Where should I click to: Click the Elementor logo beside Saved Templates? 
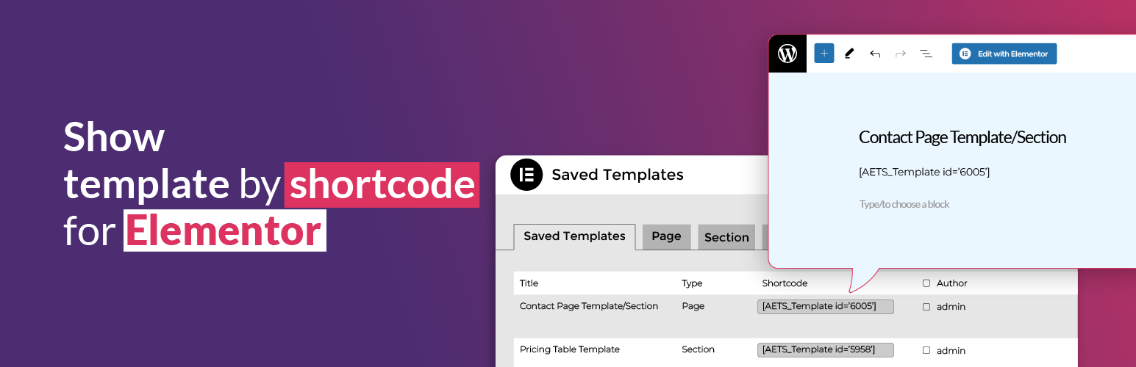click(x=526, y=175)
